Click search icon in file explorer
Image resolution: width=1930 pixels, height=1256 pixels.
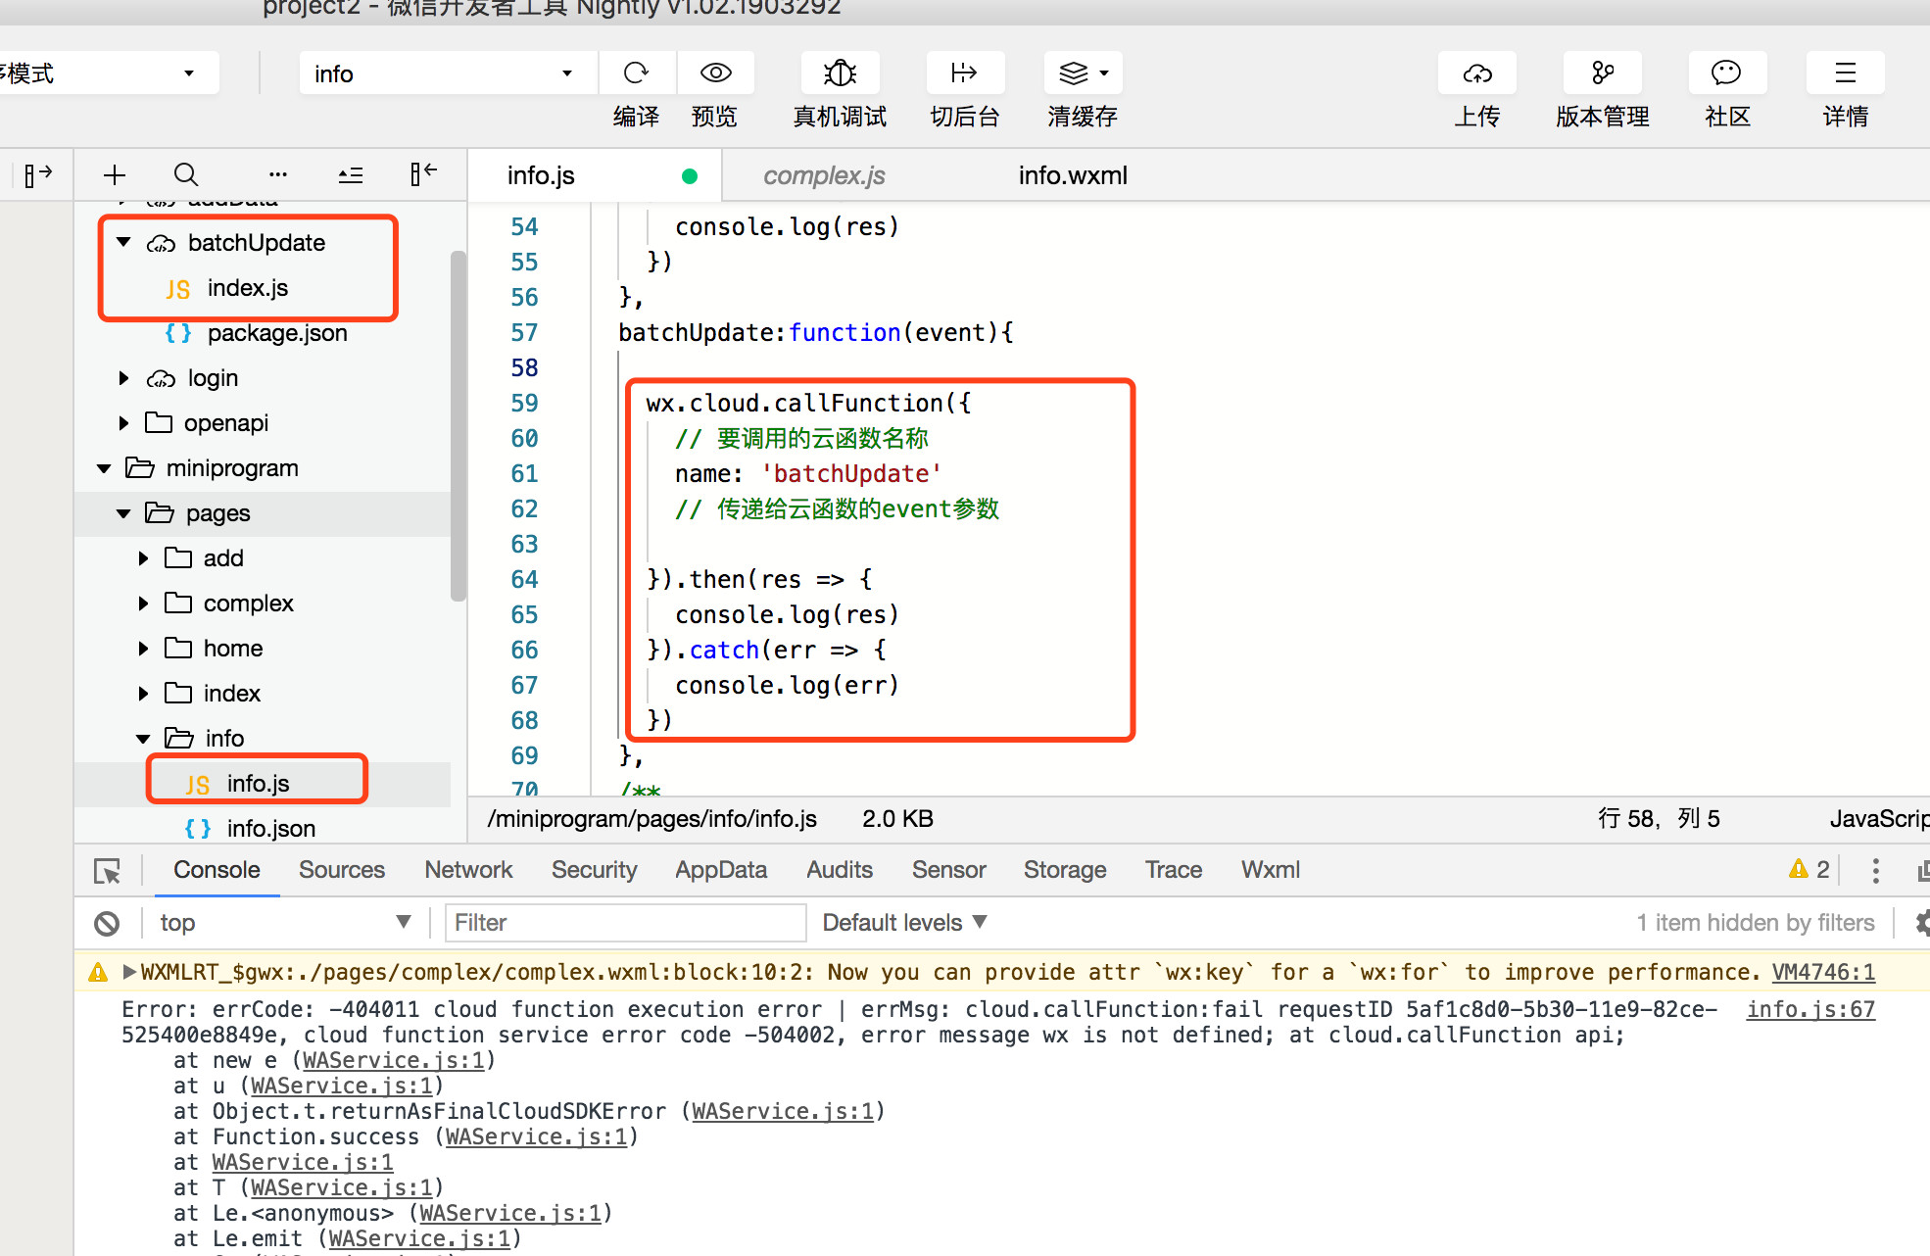186,175
